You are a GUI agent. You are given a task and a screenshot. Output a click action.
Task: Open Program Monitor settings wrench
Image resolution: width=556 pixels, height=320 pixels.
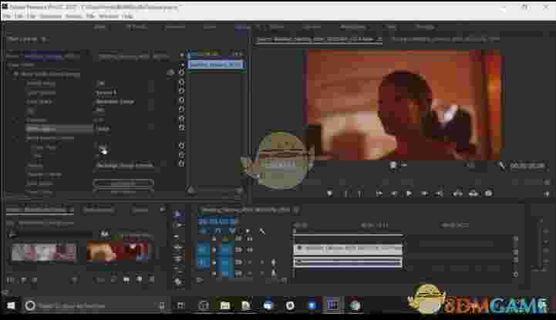pos(502,166)
